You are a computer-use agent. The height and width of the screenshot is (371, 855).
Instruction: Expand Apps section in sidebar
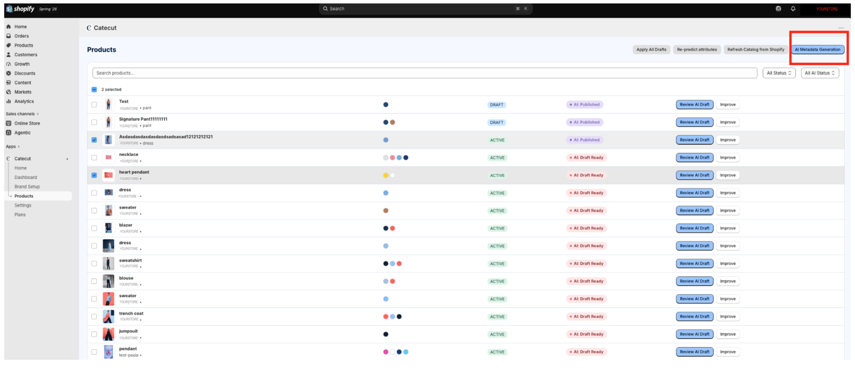point(13,146)
